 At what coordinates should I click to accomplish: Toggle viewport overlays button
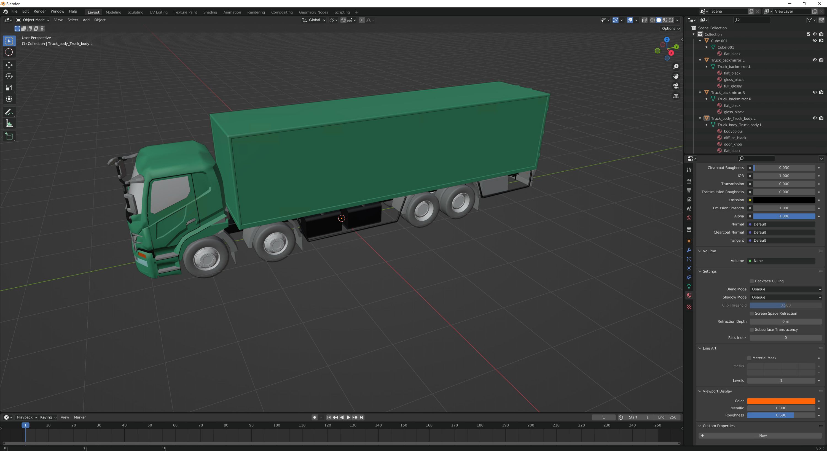coord(630,20)
